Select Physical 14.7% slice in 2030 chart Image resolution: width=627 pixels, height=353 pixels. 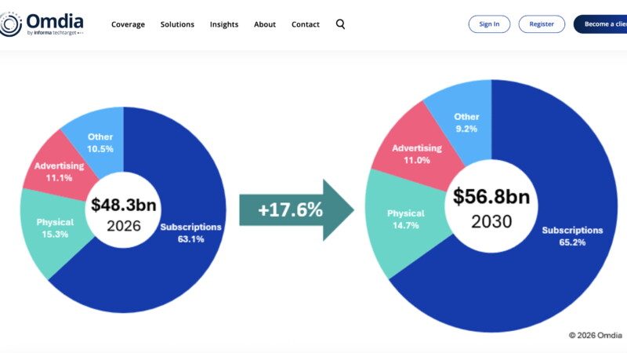(405, 219)
